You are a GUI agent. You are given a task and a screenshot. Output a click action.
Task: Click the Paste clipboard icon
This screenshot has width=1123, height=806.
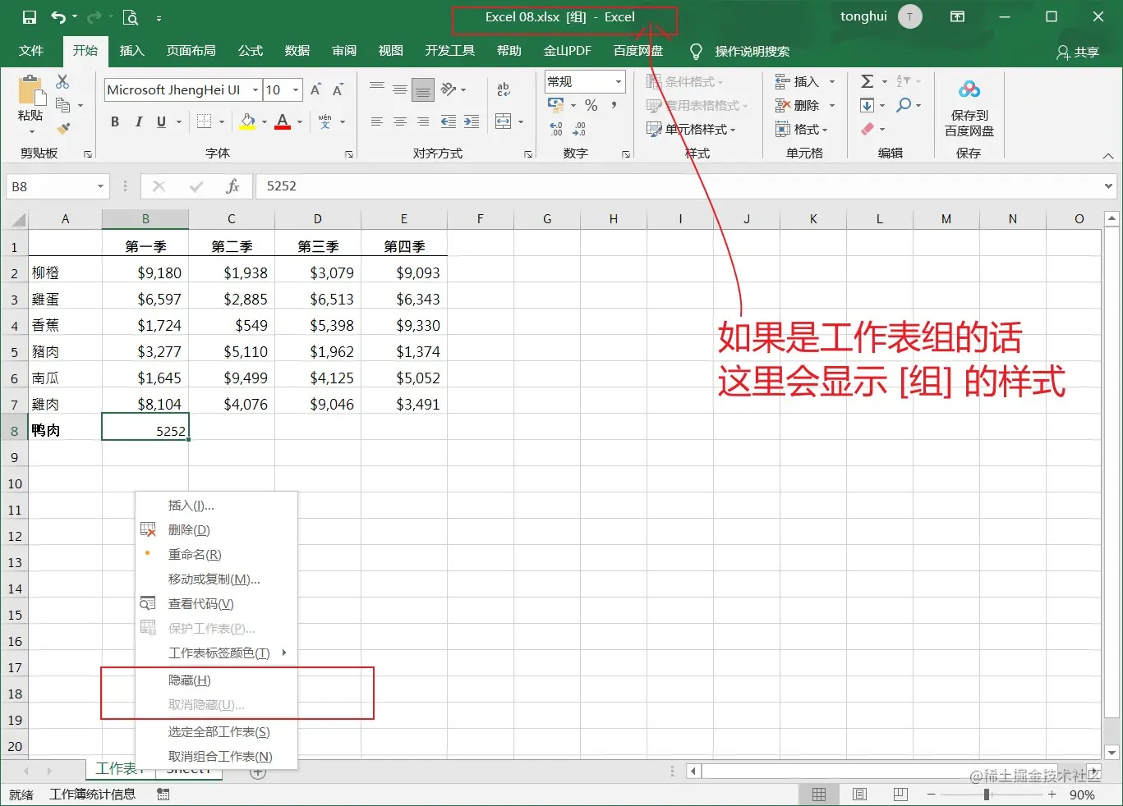click(x=30, y=91)
